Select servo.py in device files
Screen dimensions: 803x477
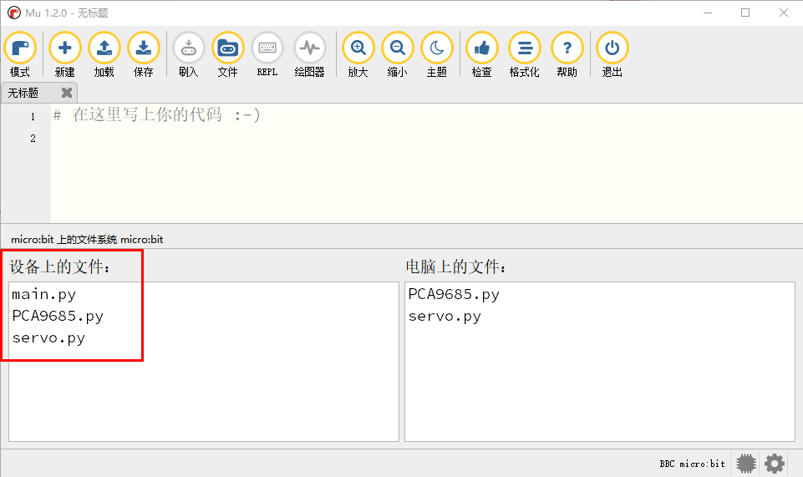click(x=48, y=337)
